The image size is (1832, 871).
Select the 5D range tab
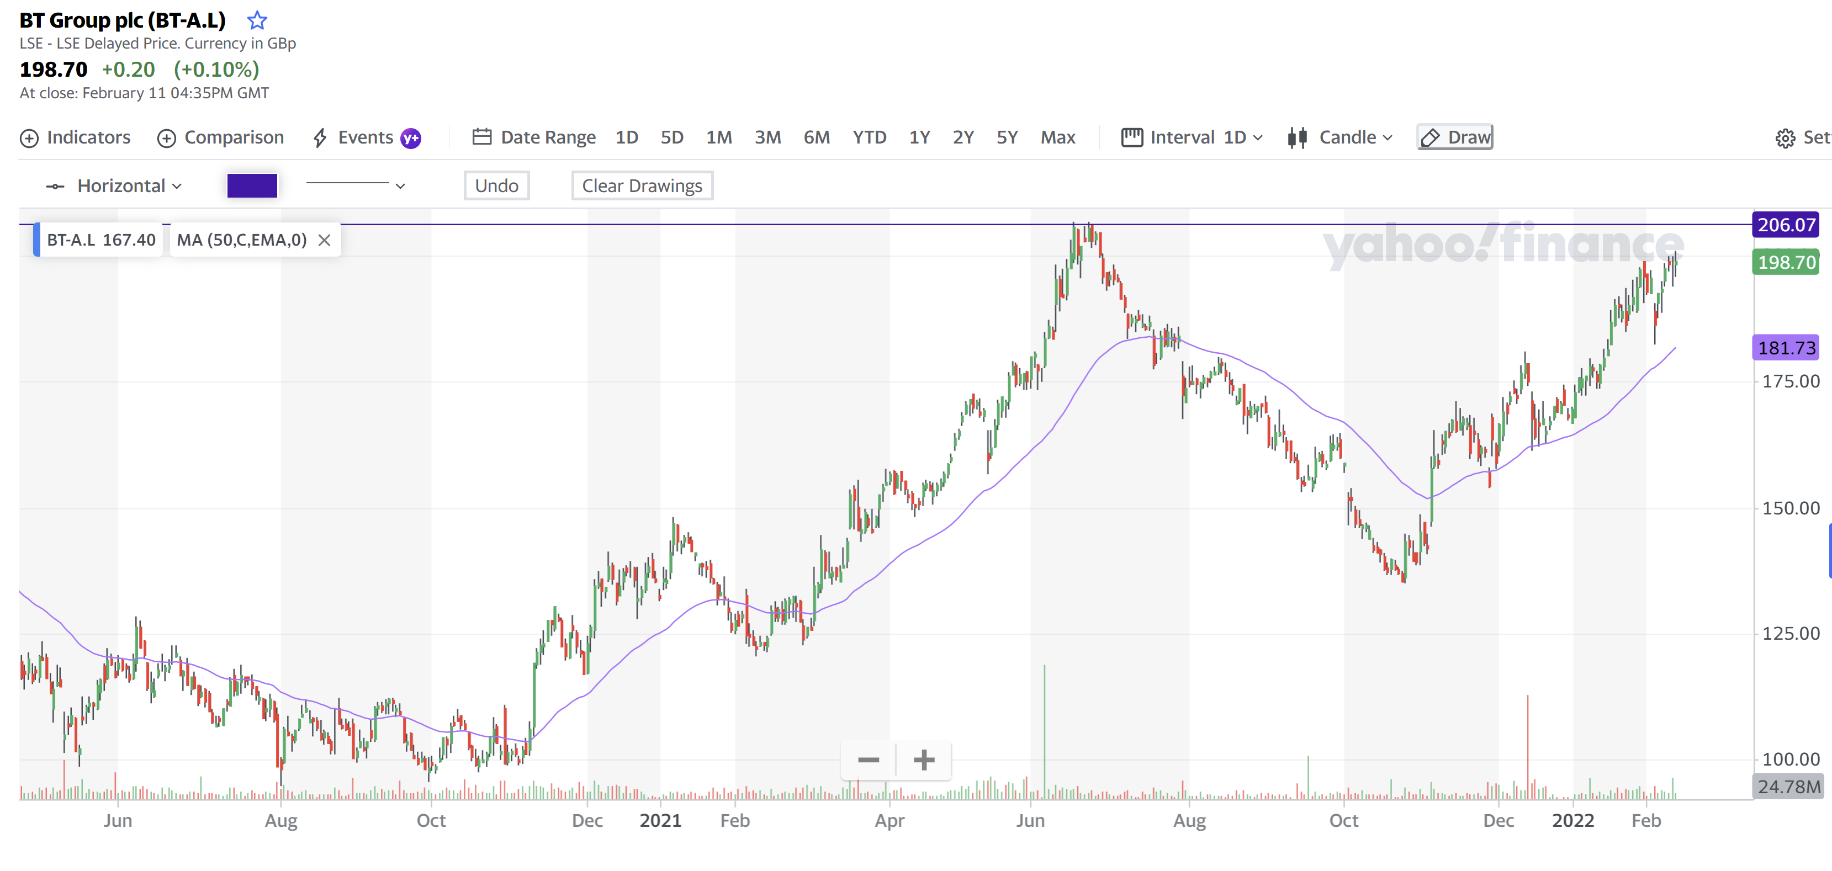point(671,137)
